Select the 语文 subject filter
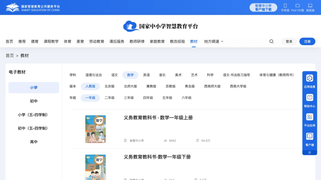This screenshot has width=321, height=180. tap(114, 75)
